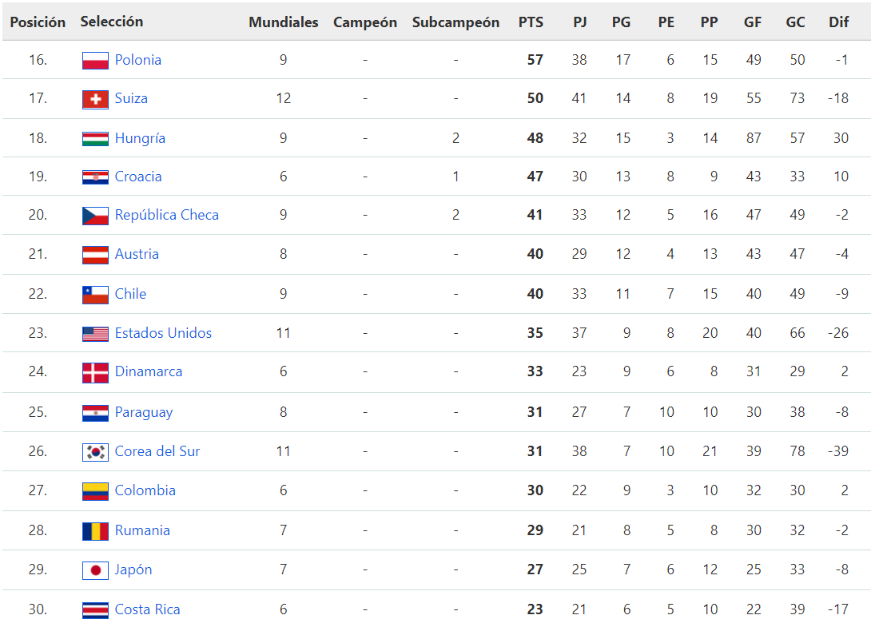Image resolution: width=871 pixels, height=627 pixels.
Task: Click the Japan flag icon
Action: tap(95, 570)
